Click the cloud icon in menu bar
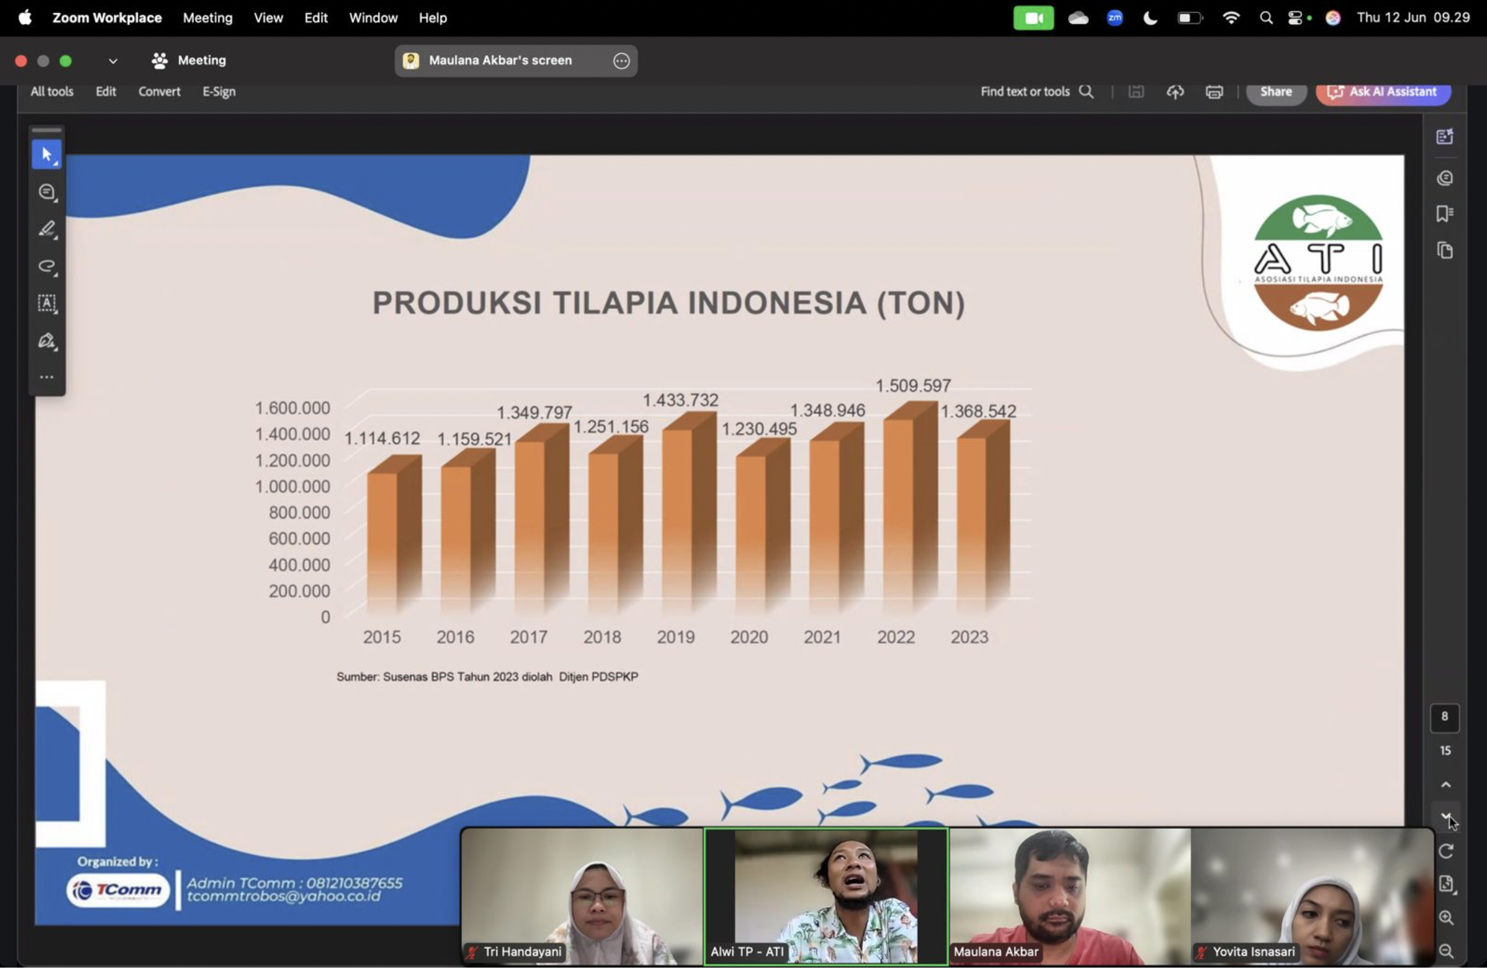 pos(1078,18)
